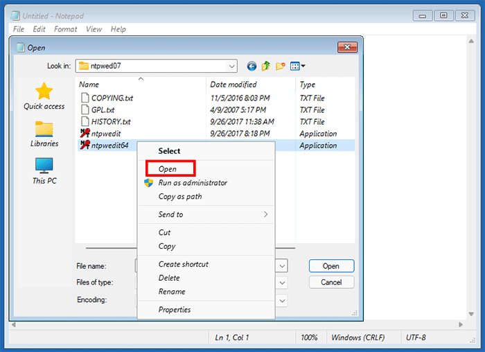Click the Create new folder icon
Screen dimensions: 485x352
coord(280,66)
